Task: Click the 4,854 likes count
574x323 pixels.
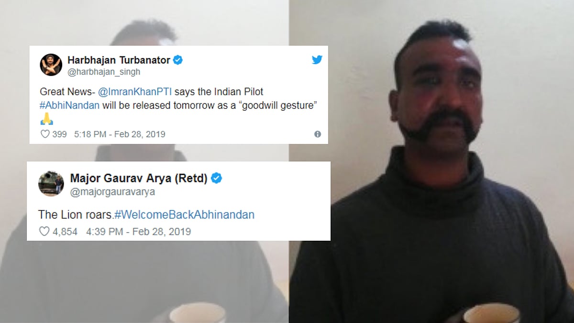Action: tap(65, 232)
